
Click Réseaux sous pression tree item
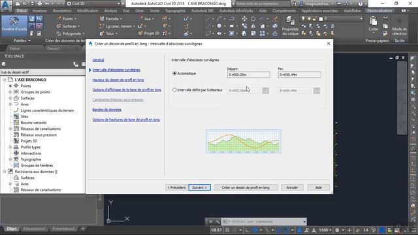39,135
